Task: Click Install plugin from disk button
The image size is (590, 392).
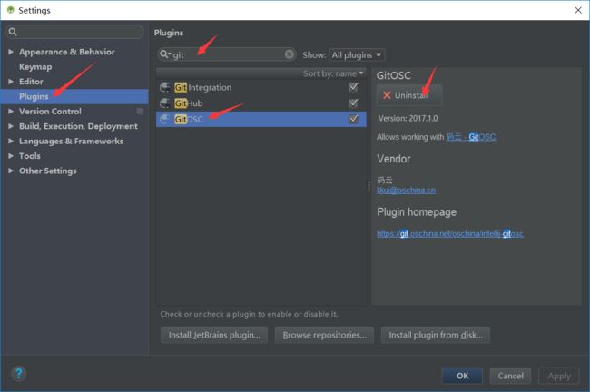Action: pos(436,335)
